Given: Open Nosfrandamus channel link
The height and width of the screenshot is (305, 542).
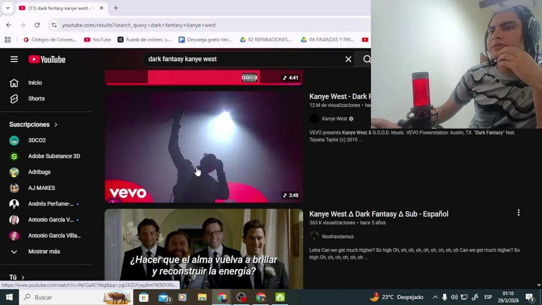Looking at the screenshot, I should click(337, 236).
